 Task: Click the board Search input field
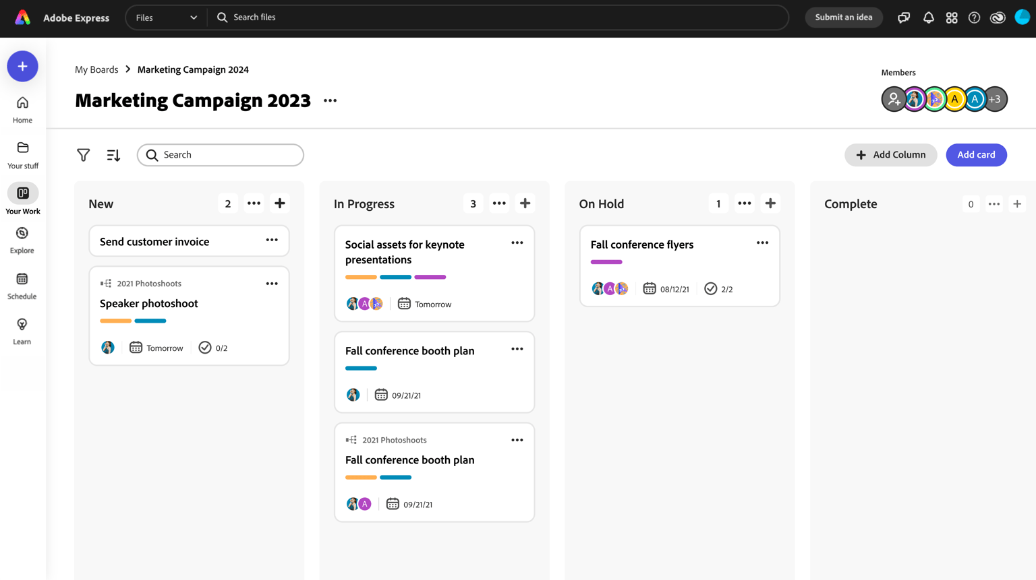[221, 155]
